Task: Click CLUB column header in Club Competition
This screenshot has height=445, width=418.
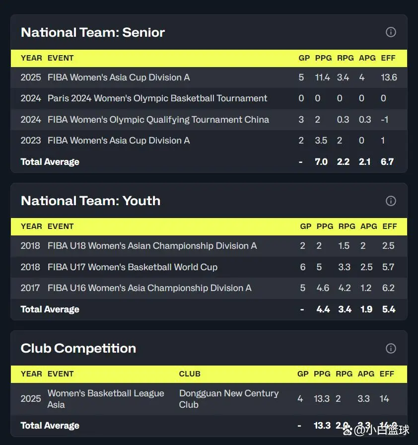Action: 190,374
